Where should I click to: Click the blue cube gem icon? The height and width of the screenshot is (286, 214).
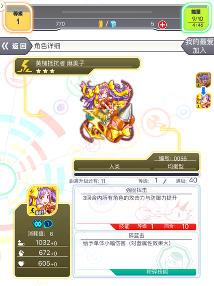[x=113, y=24]
